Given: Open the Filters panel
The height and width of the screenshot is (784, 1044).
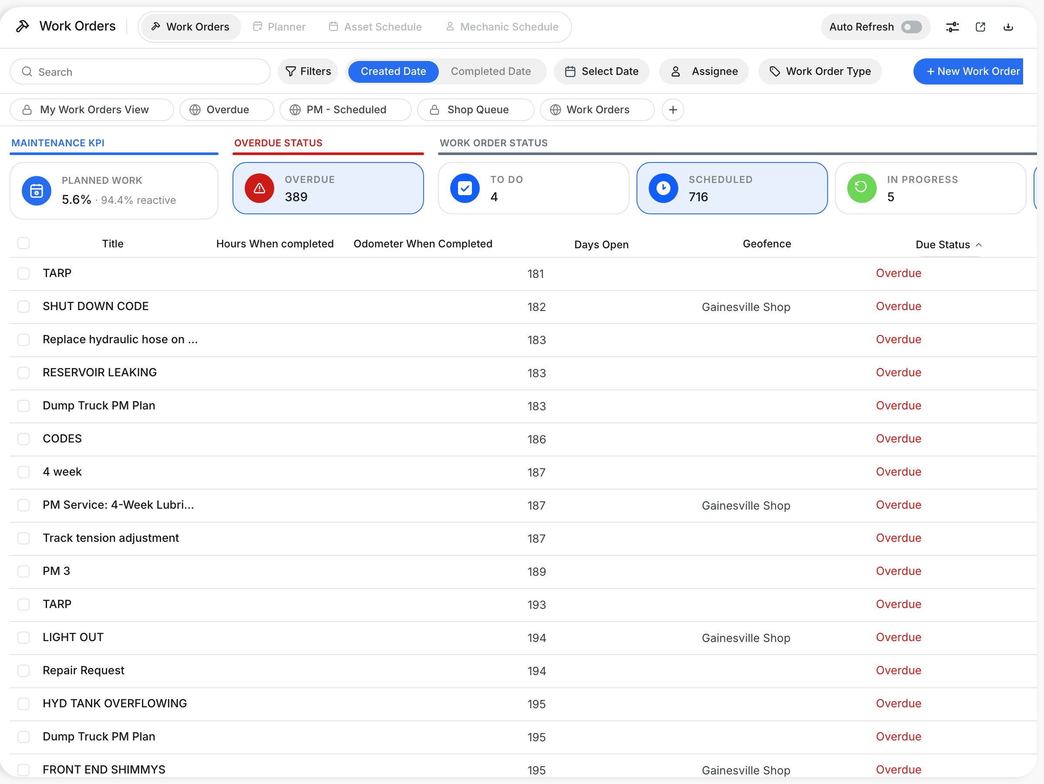Looking at the screenshot, I should click(308, 71).
